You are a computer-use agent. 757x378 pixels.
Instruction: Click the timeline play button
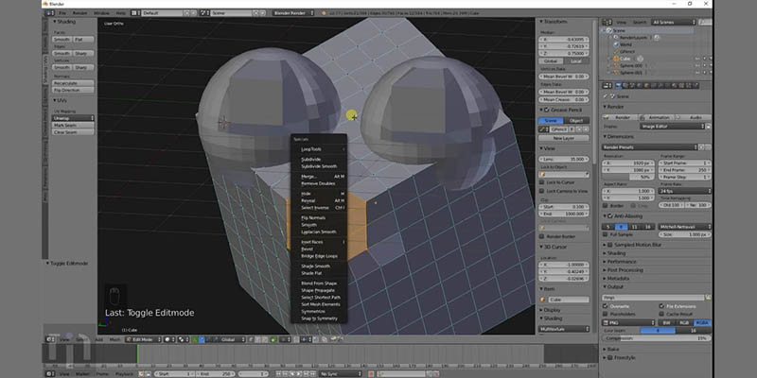click(x=299, y=373)
